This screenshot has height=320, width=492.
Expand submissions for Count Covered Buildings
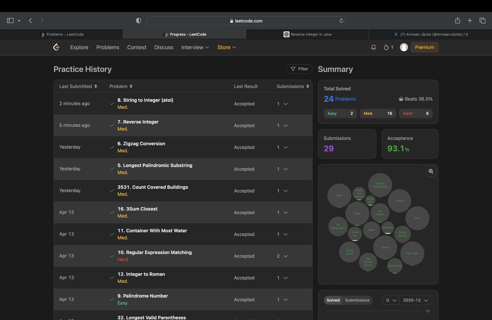click(x=286, y=191)
